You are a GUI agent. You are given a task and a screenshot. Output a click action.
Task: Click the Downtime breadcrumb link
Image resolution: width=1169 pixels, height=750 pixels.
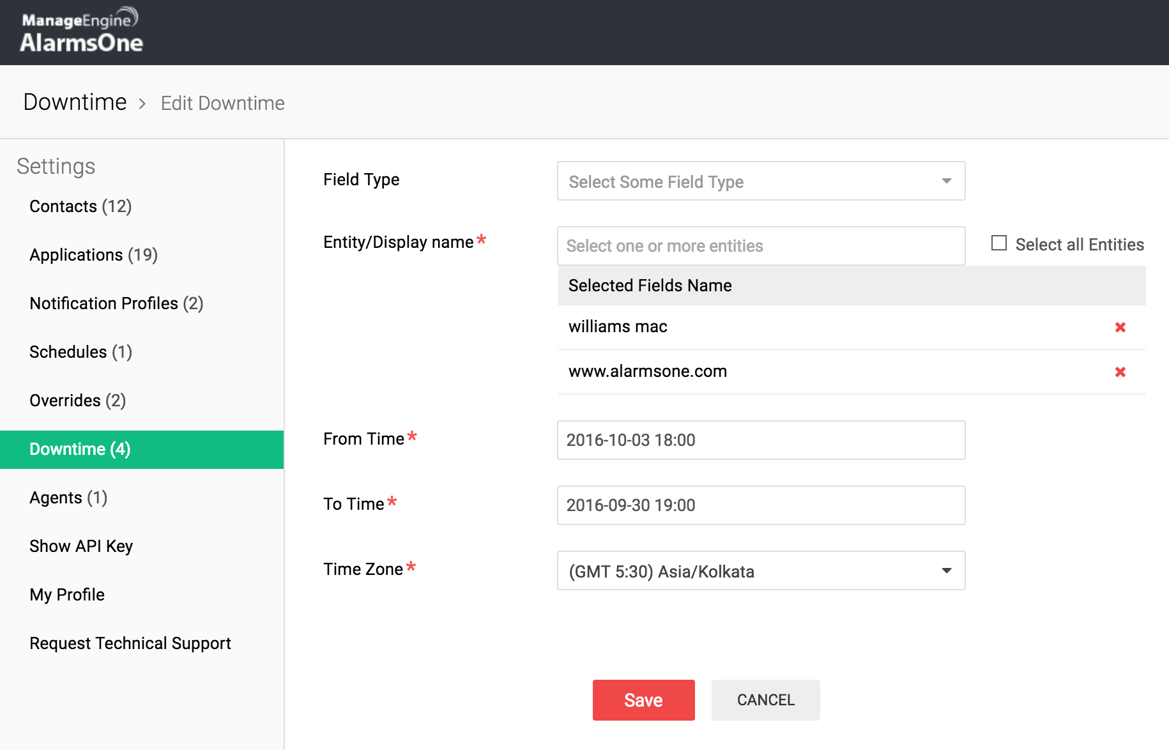[75, 102]
